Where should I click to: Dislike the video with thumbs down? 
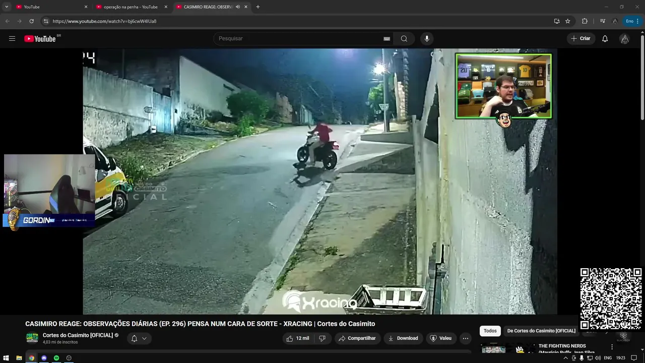(x=322, y=338)
